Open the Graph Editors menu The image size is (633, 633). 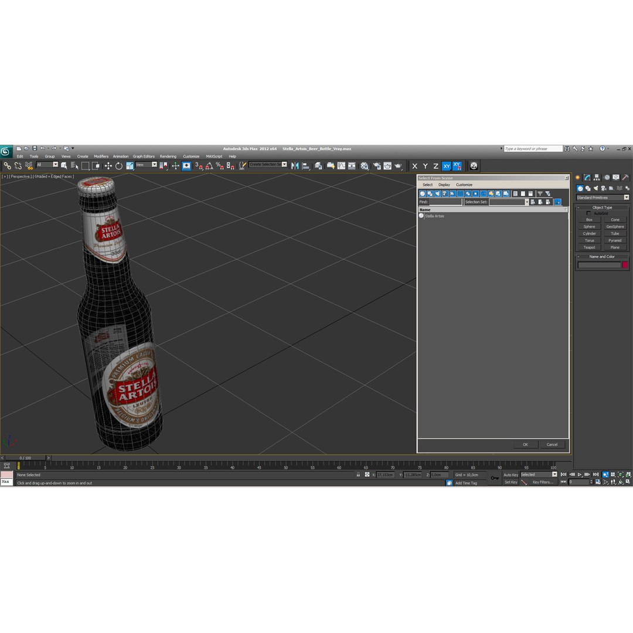(x=144, y=156)
